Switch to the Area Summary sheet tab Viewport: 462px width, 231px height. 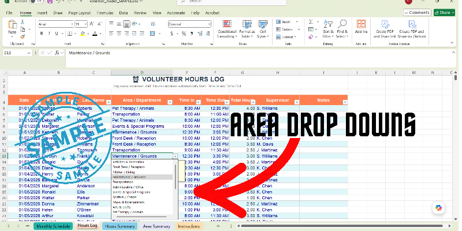coord(157,226)
